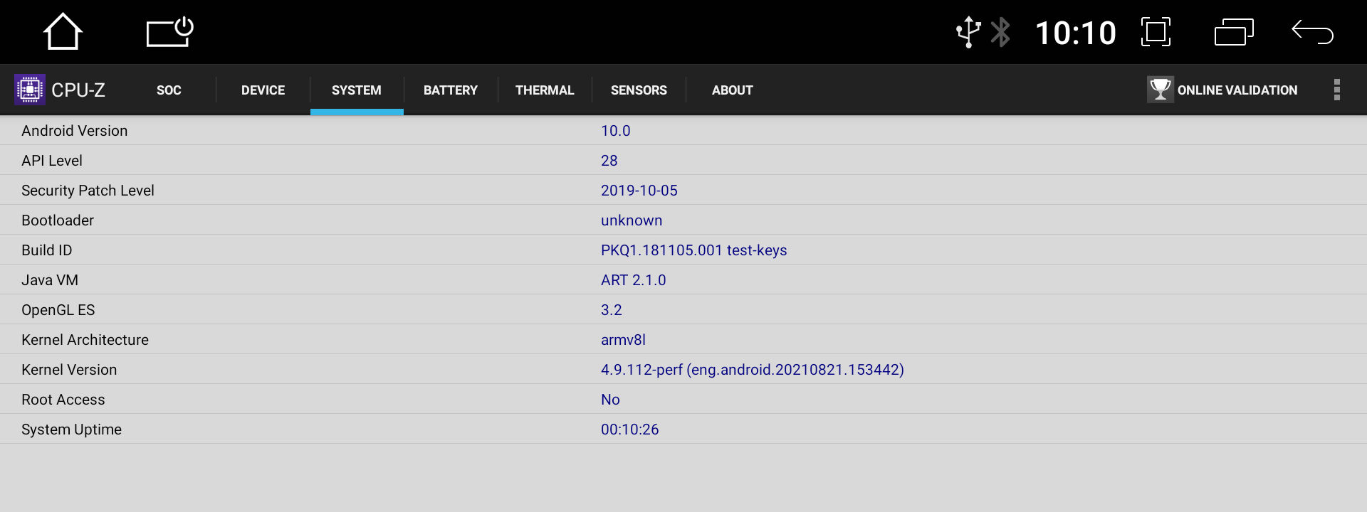The height and width of the screenshot is (512, 1367).
Task: Tap the screenshot capture icon
Action: click(1156, 32)
